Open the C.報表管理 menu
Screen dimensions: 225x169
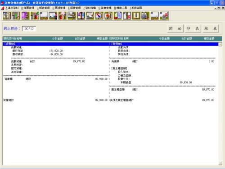[43, 8]
